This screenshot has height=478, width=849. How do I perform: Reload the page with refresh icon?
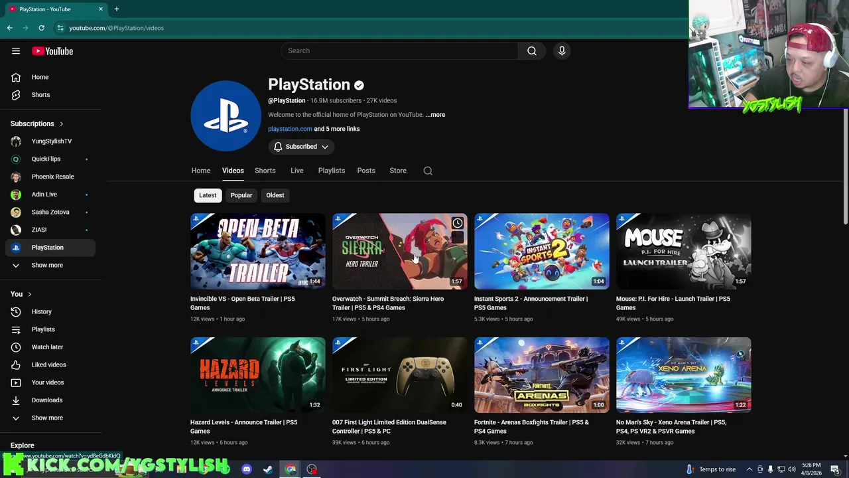coord(41,28)
